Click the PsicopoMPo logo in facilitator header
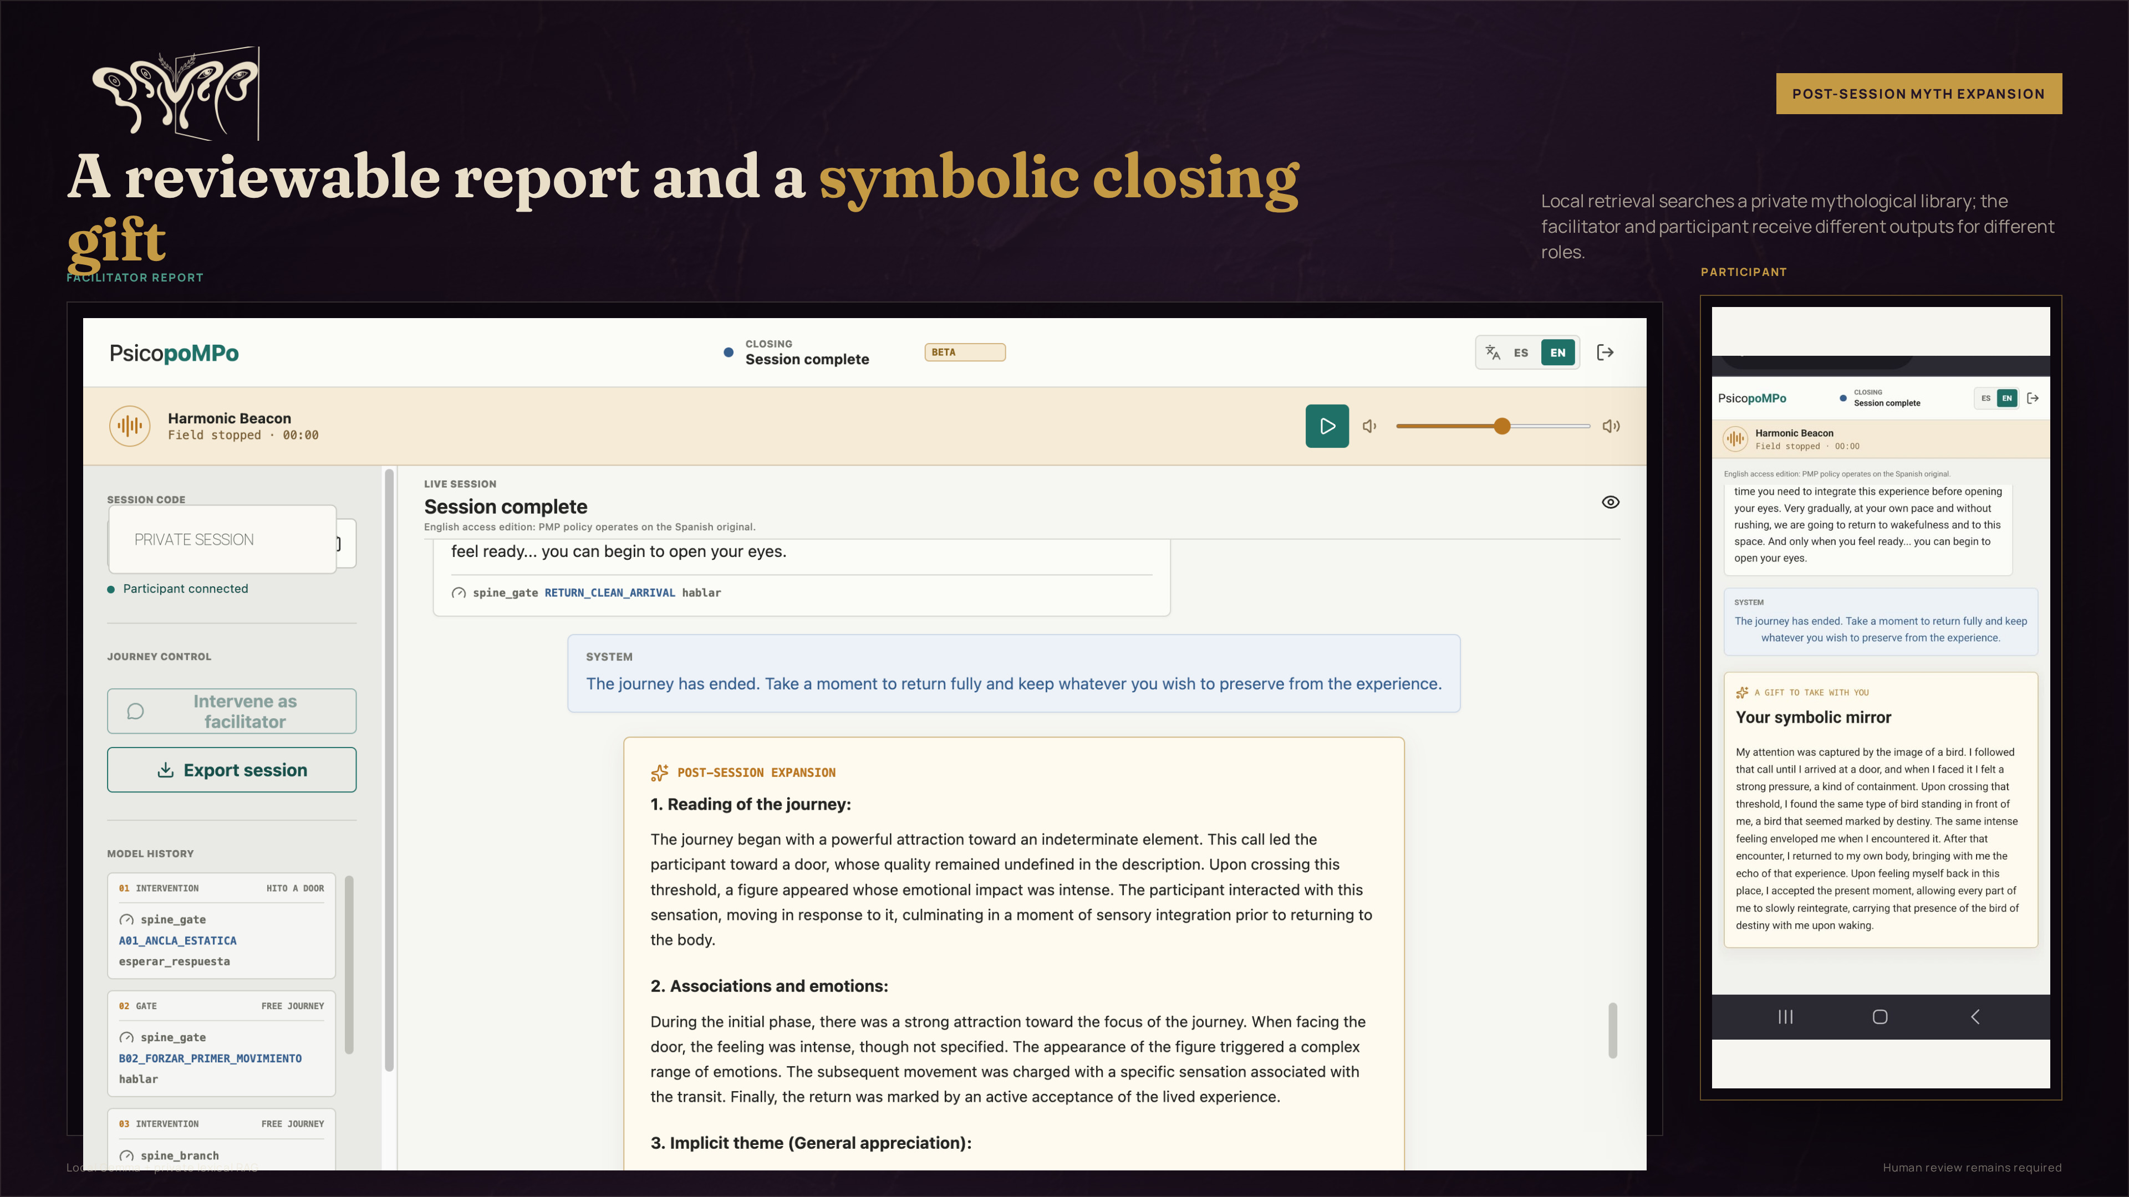2129x1197 pixels. pos(174,353)
